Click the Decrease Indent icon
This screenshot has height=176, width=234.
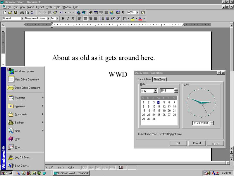pyautogui.click(x=113, y=18)
